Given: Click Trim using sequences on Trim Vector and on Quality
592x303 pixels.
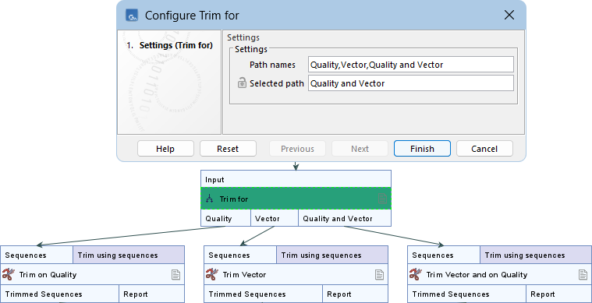Looking at the screenshot, I should click(x=536, y=255).
